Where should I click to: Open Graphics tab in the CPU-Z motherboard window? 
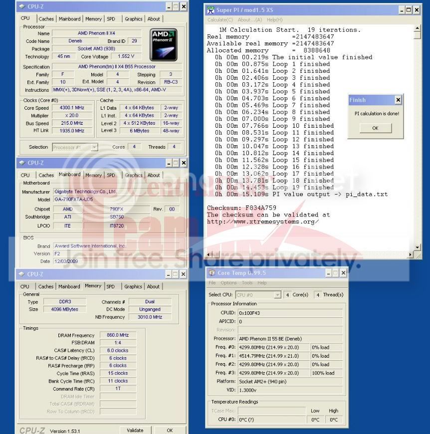pyautogui.click(x=133, y=176)
